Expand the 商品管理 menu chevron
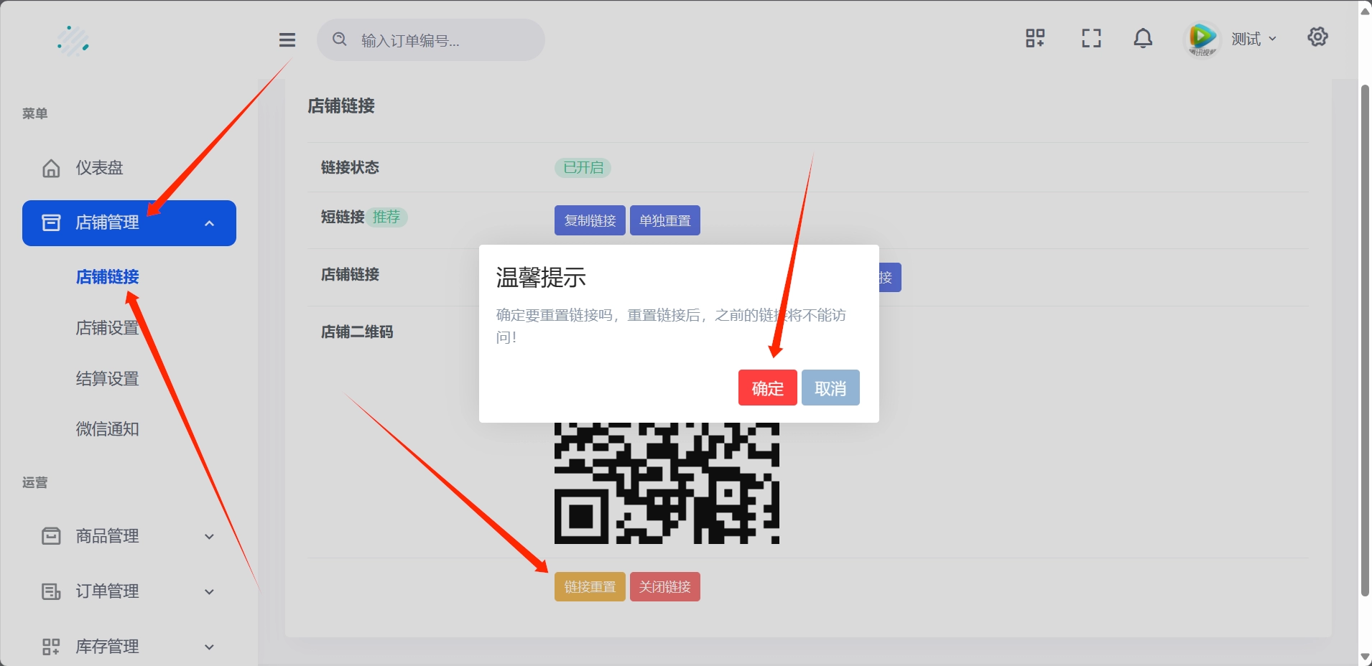The image size is (1372, 666). [209, 536]
